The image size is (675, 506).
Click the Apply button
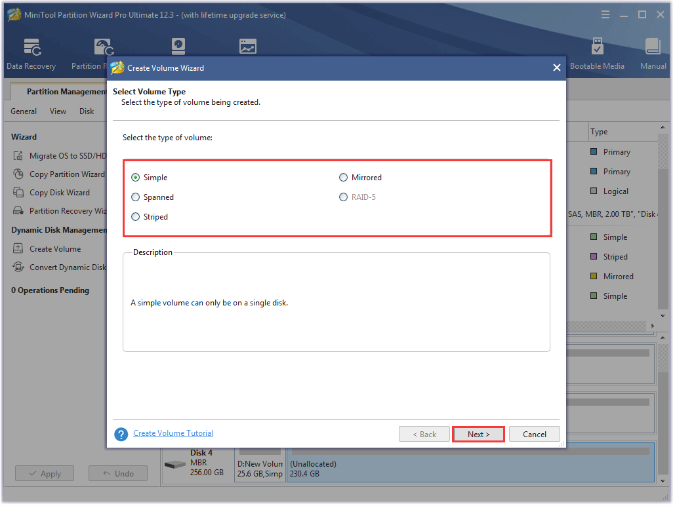coord(45,473)
